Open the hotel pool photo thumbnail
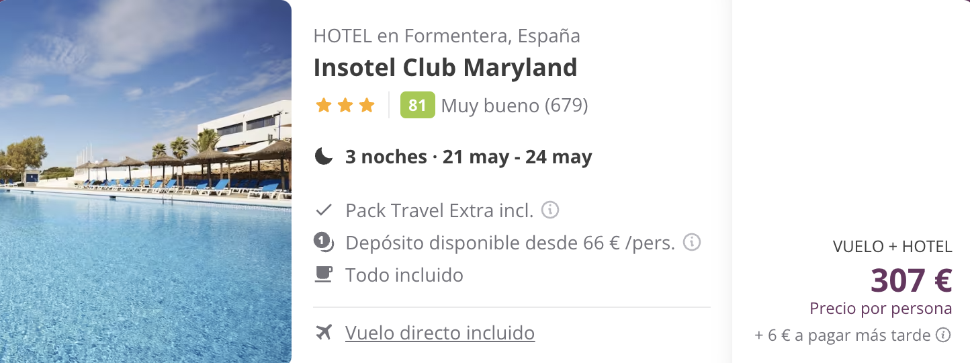 (146, 182)
